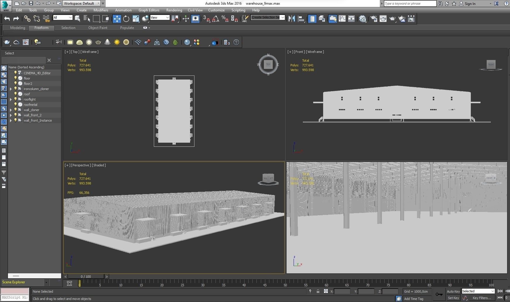Expand the wall_cloner tree node
Viewport: 510px width, 302px height.
(11, 110)
